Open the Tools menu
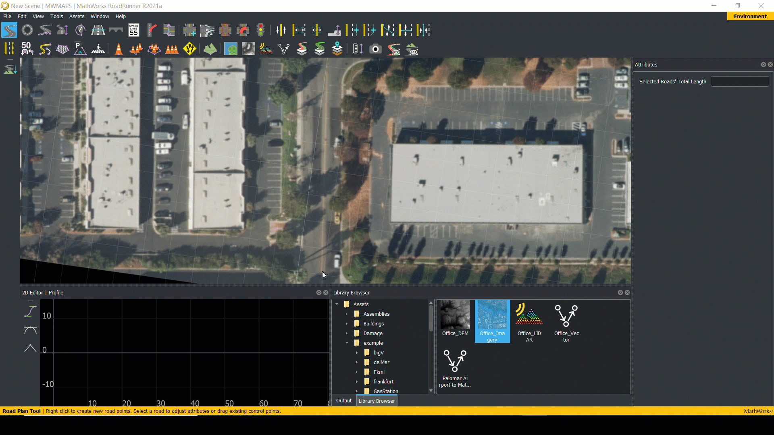This screenshot has width=774, height=435. click(56, 17)
